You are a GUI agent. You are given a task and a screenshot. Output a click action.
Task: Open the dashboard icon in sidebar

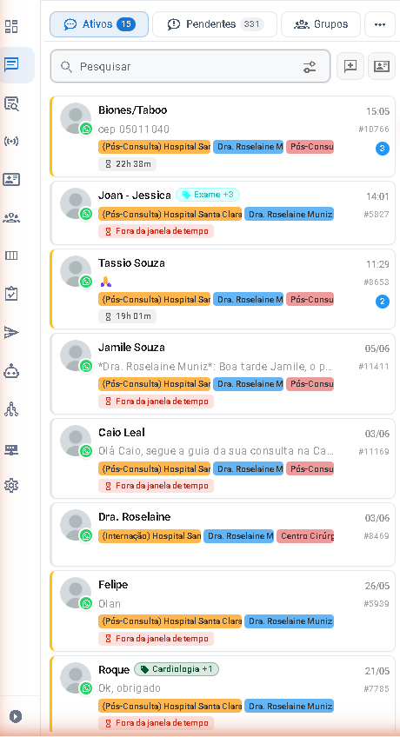(x=11, y=26)
